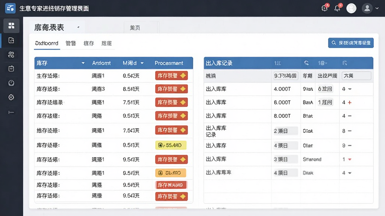
Task: Expand the caret beside the page title
Action: (x=78, y=27)
